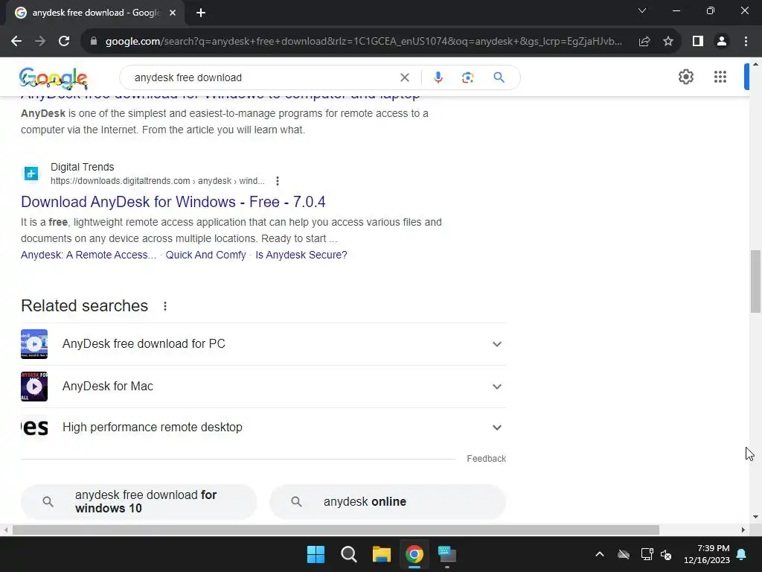Image resolution: width=762 pixels, height=572 pixels.
Task: Open Windows taskbar search
Action: coord(348,554)
